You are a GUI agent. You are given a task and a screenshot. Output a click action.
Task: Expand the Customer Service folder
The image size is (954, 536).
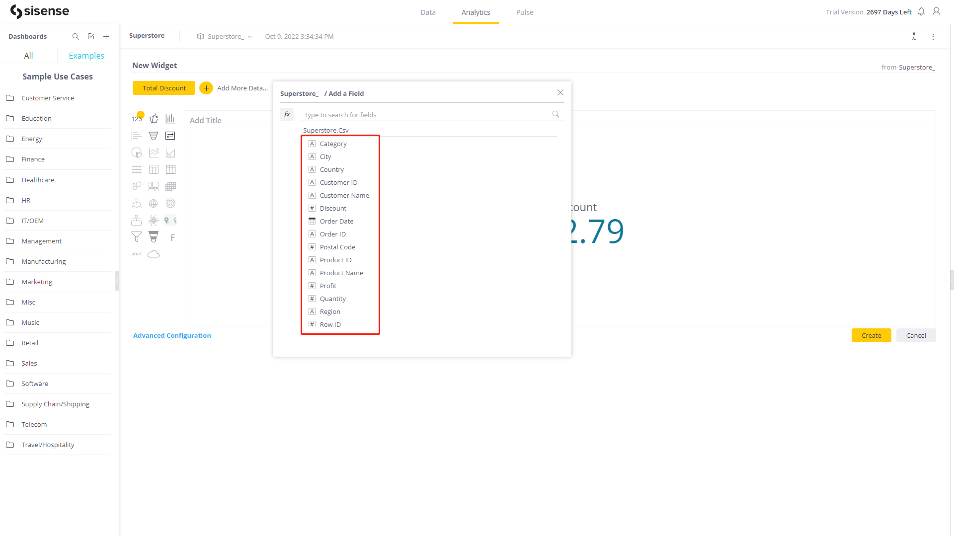click(x=58, y=98)
